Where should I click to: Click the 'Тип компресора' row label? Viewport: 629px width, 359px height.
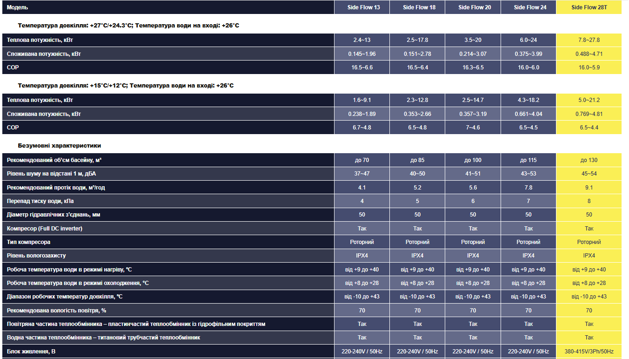(x=28, y=242)
